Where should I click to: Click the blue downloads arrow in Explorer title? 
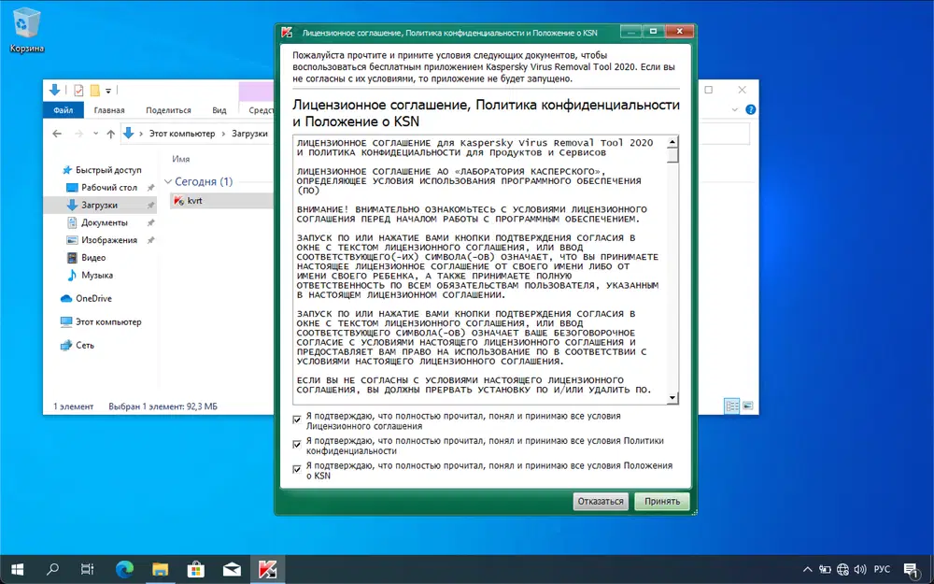coord(55,90)
